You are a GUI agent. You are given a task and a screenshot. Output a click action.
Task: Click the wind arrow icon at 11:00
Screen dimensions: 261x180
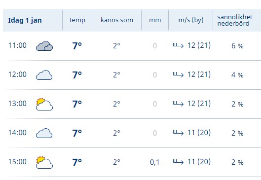[x=178, y=45]
